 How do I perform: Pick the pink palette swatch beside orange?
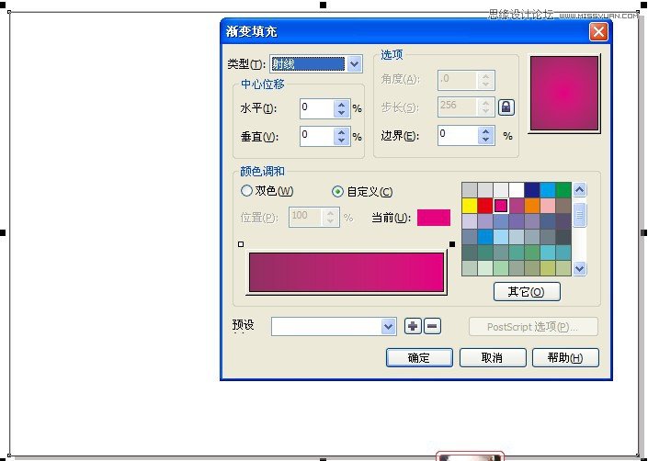point(548,206)
